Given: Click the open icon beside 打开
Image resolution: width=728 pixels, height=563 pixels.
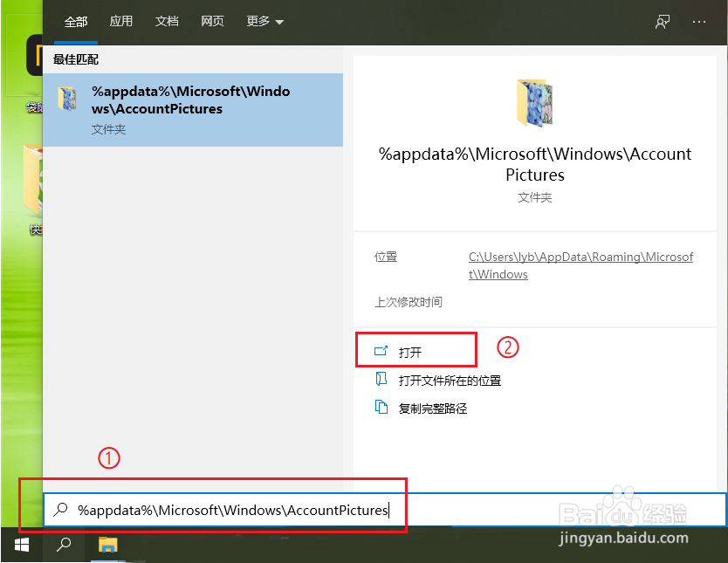Looking at the screenshot, I should (x=381, y=351).
